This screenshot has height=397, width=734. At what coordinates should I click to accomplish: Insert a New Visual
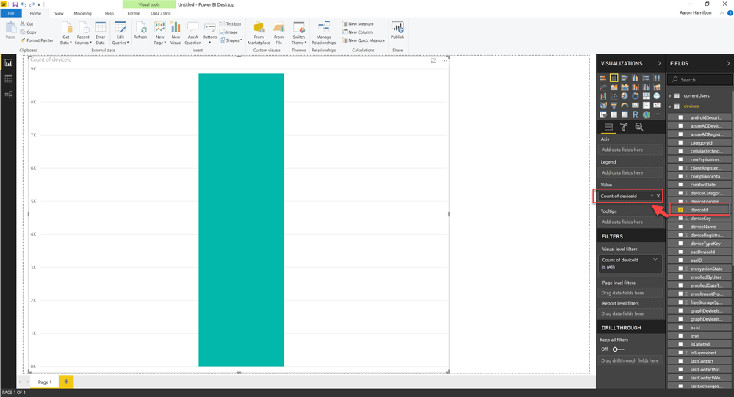[x=176, y=33]
